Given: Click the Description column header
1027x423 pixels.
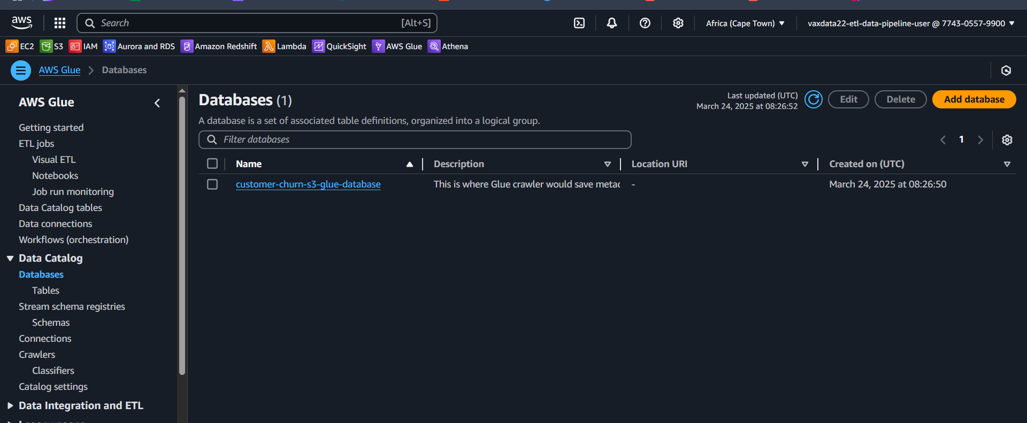Looking at the screenshot, I should click(459, 164).
